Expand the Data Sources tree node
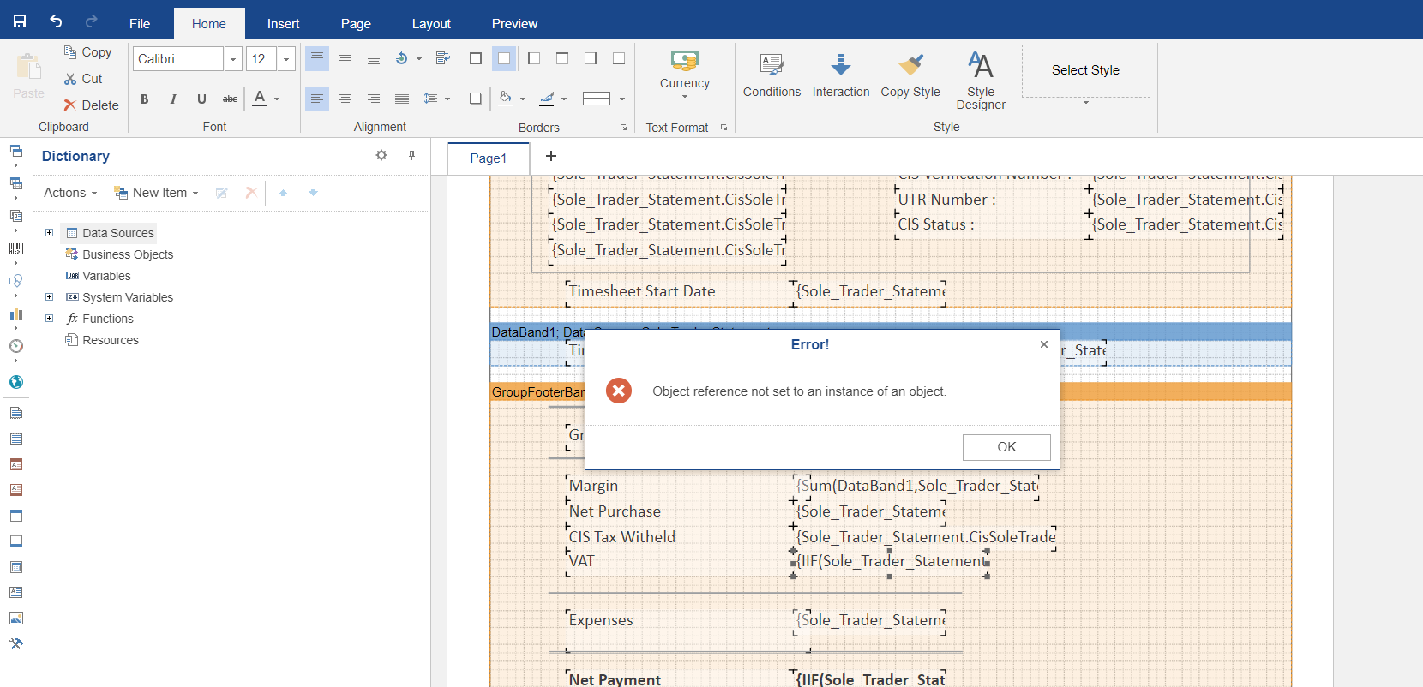 (x=49, y=232)
